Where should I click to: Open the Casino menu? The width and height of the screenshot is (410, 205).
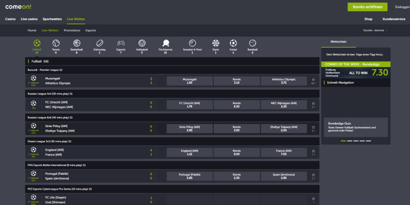10,19
